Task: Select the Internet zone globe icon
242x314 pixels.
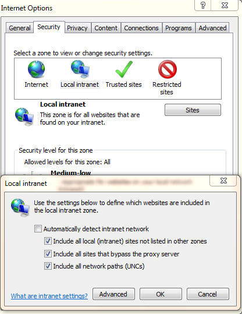Action: tap(36, 69)
